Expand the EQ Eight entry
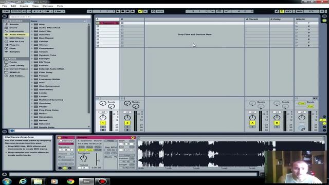 (x=32, y=59)
